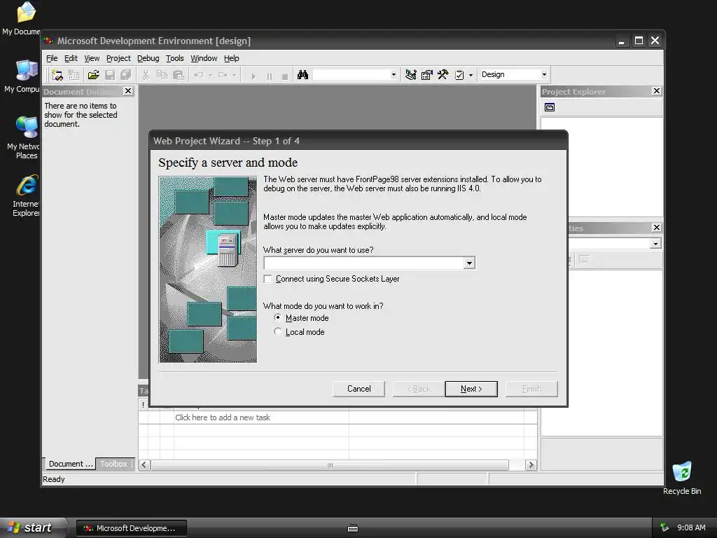717x538 pixels.
Task: Close the Project Explorer panel
Action: pyautogui.click(x=657, y=91)
